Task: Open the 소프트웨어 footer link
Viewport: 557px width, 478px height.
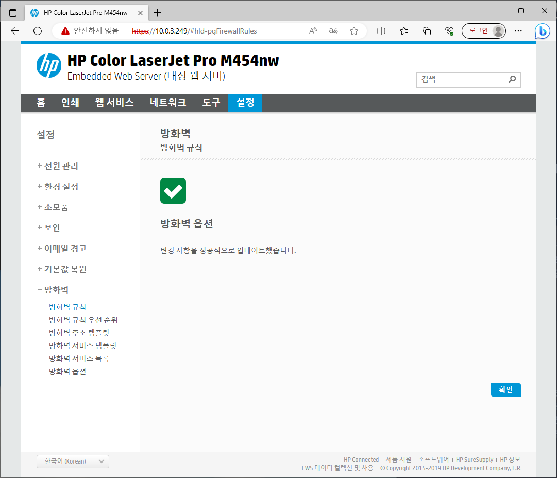Action: (x=433, y=459)
